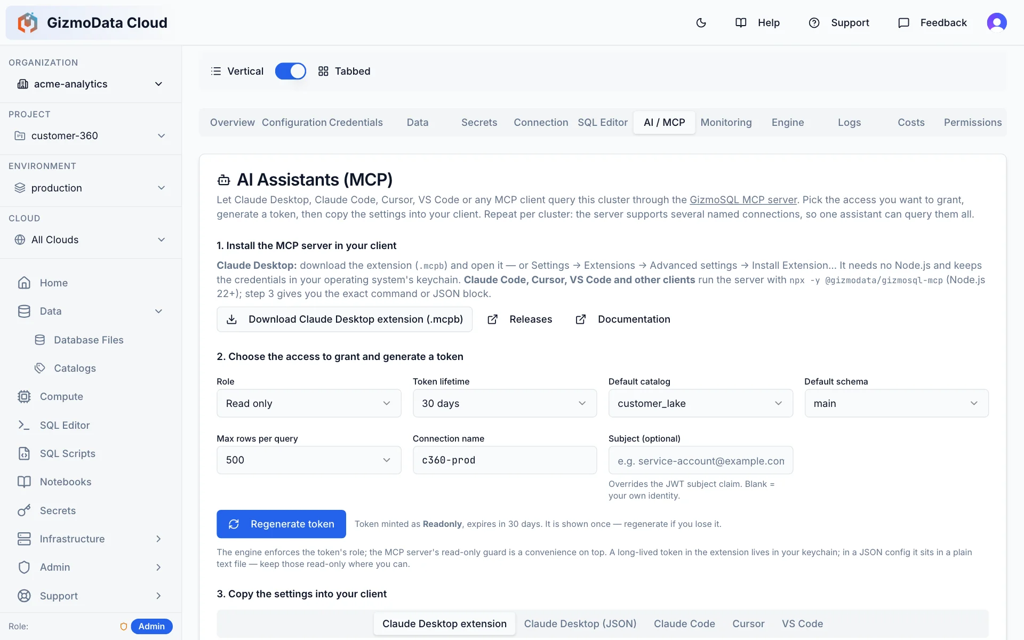
Task: Click the Notebooks book icon
Action: tap(24, 482)
